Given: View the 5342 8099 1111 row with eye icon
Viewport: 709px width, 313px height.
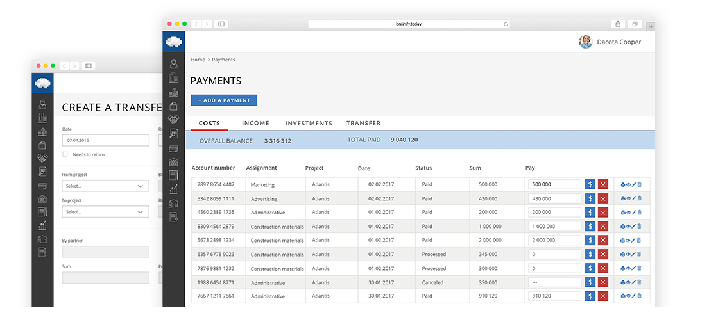Looking at the screenshot, I should [x=629, y=198].
